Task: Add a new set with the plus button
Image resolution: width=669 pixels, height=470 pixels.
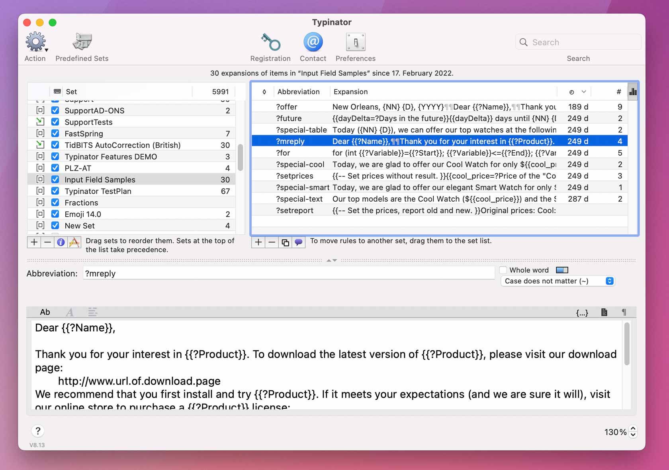Action: [34, 242]
